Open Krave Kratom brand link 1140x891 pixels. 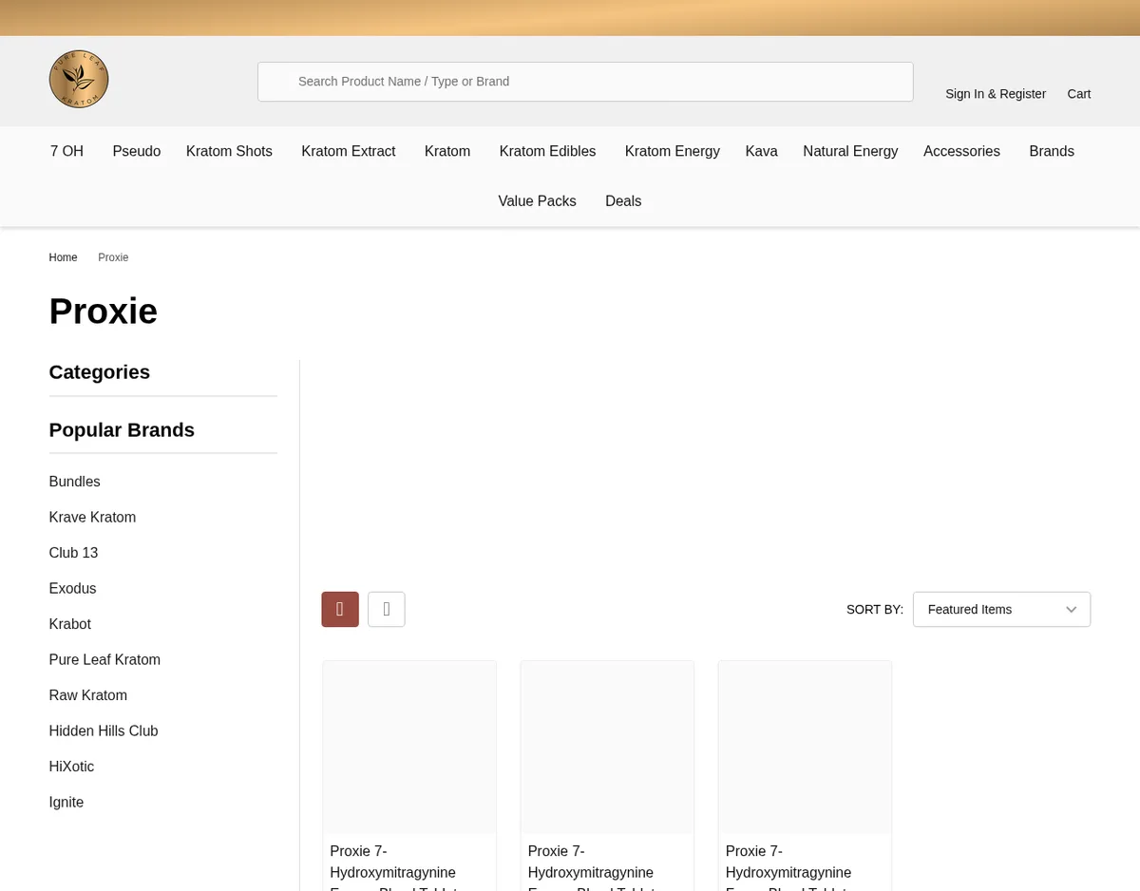click(x=93, y=518)
